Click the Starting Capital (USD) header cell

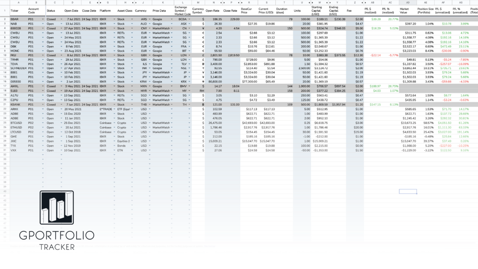(320, 10)
